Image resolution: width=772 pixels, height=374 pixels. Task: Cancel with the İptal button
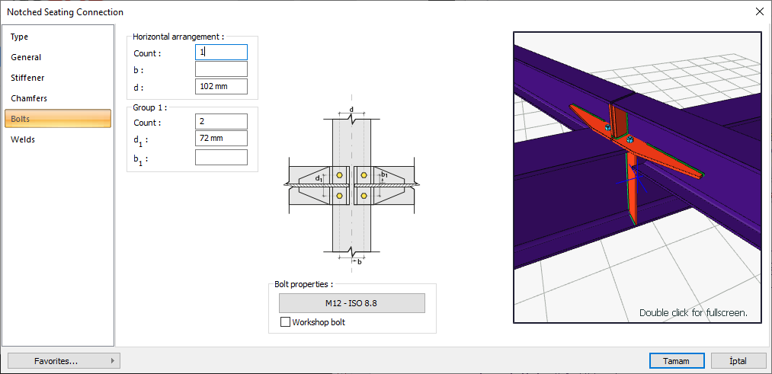[738, 361]
